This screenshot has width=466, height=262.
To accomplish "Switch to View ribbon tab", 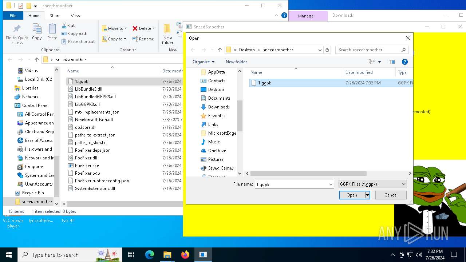I will click(x=75, y=16).
